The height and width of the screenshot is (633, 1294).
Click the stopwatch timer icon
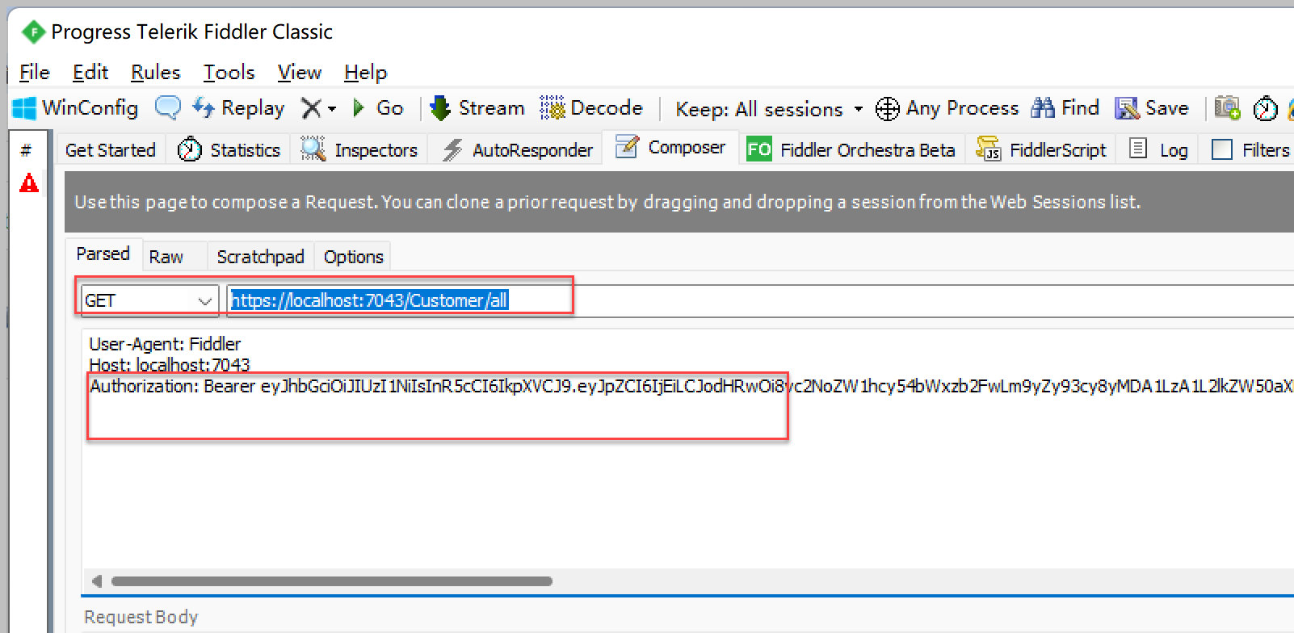1265,108
